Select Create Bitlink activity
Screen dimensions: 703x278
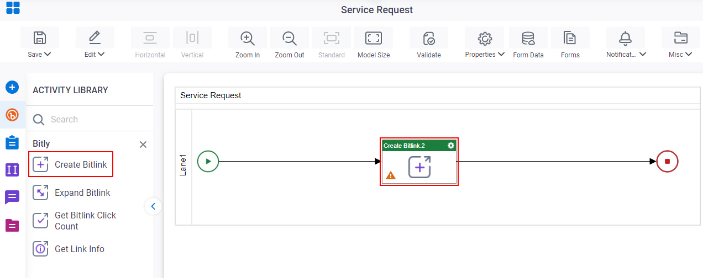tap(71, 164)
